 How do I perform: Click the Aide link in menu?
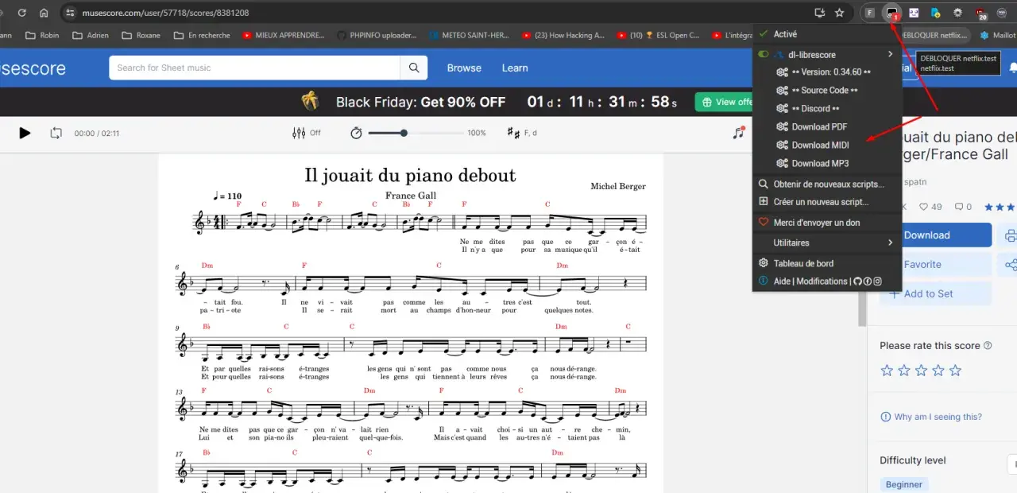click(x=783, y=281)
